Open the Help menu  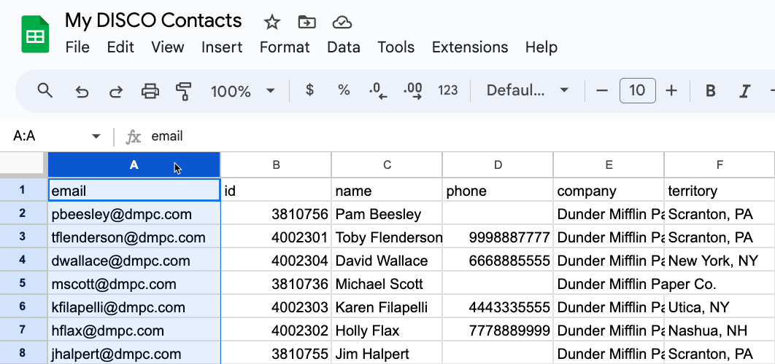pyautogui.click(x=541, y=47)
